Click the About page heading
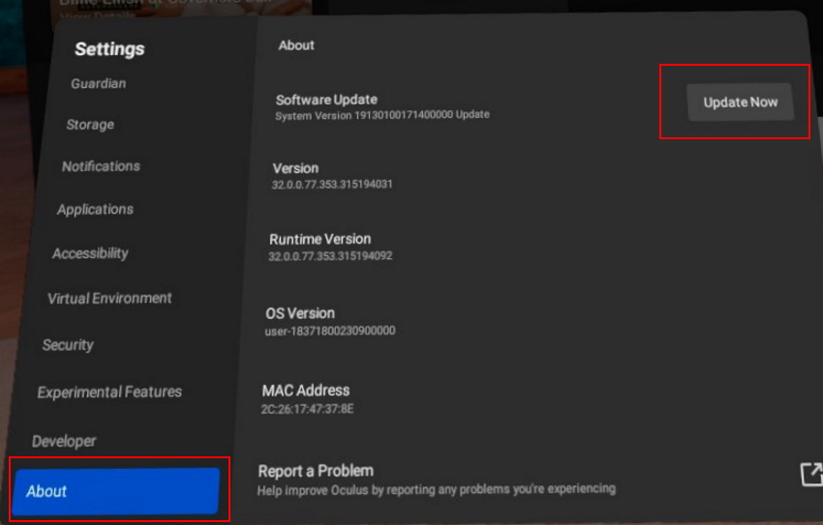Image resolution: width=823 pixels, height=525 pixels. pos(296,45)
